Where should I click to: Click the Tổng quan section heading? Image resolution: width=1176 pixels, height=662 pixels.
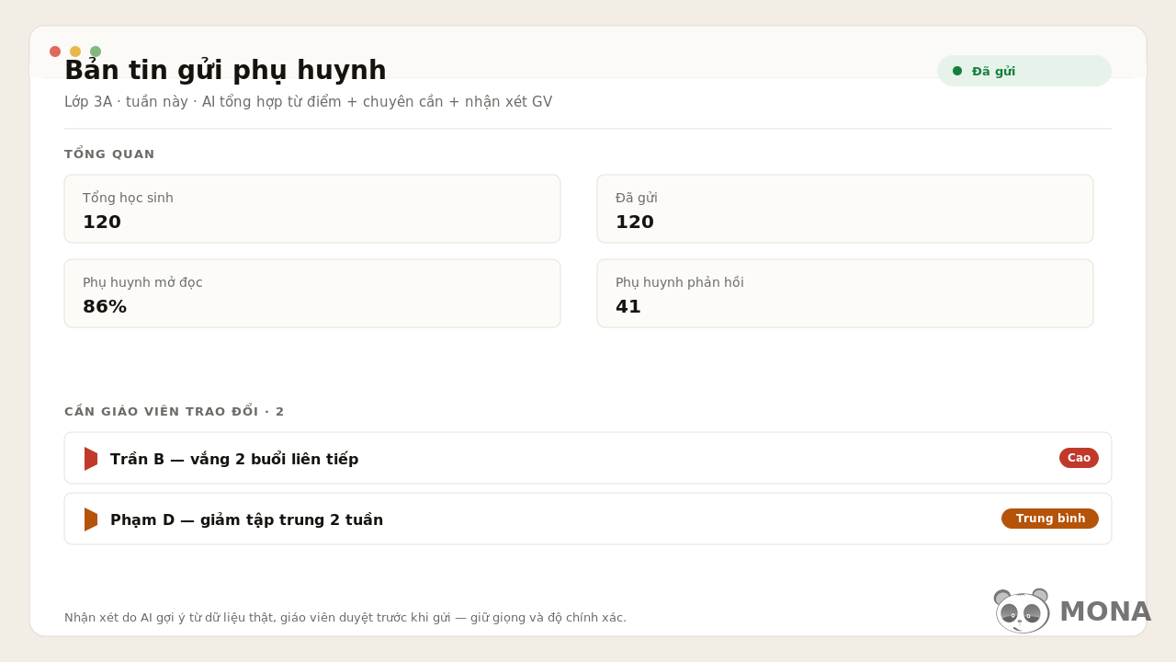[x=109, y=154]
